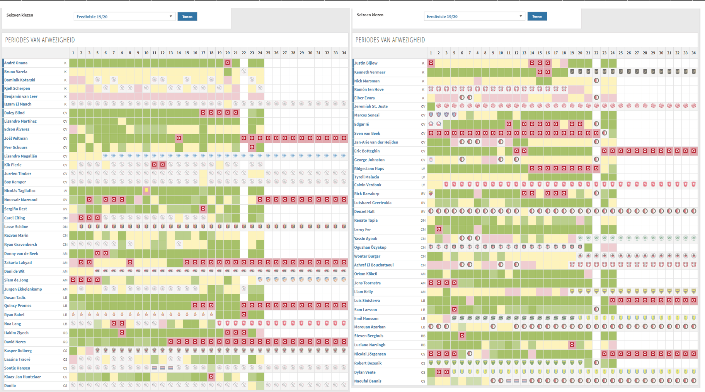This screenshot has height=392, width=705.
Task: Open Frenkie-era teammate Dani de Wit's link
Action: [14, 271]
